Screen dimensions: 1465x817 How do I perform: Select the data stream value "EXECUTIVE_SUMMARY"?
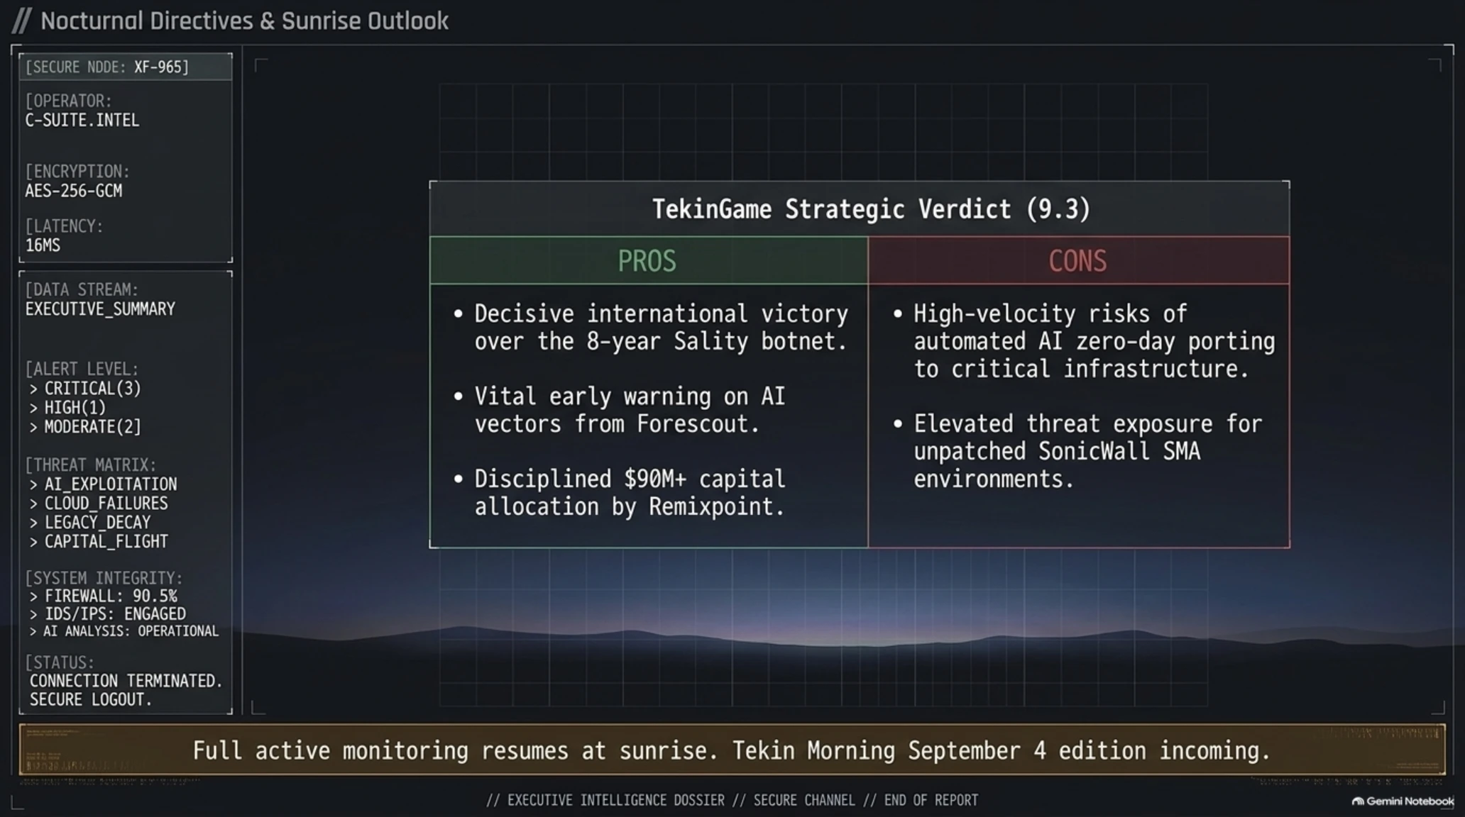coord(100,309)
